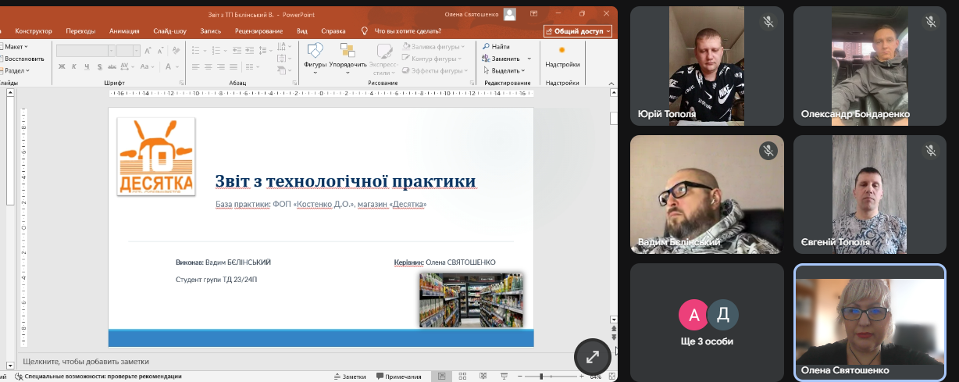The image size is (959, 382).
Task: Open the Фигуры shapes gallery
Action: click(x=315, y=55)
